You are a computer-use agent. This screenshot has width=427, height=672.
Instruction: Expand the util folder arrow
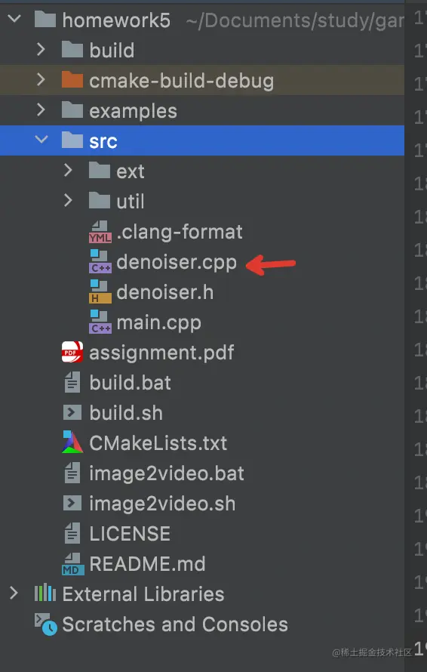click(68, 201)
